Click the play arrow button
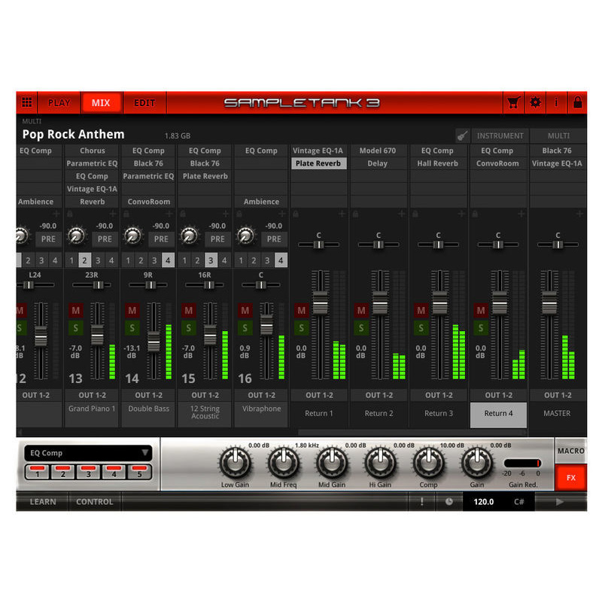The image size is (602, 602). point(560,501)
